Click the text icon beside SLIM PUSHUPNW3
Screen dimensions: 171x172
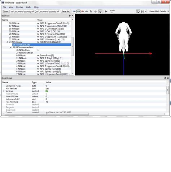(38, 42)
